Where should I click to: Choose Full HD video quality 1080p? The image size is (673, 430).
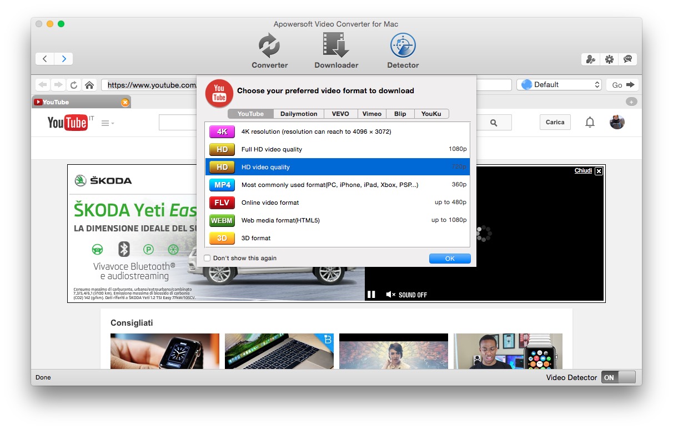click(x=338, y=149)
